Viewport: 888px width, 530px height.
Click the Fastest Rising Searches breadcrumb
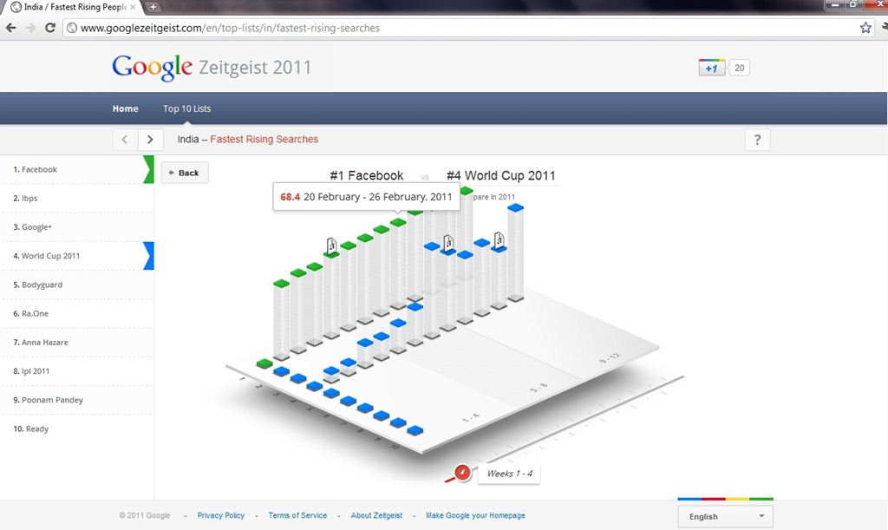264,140
